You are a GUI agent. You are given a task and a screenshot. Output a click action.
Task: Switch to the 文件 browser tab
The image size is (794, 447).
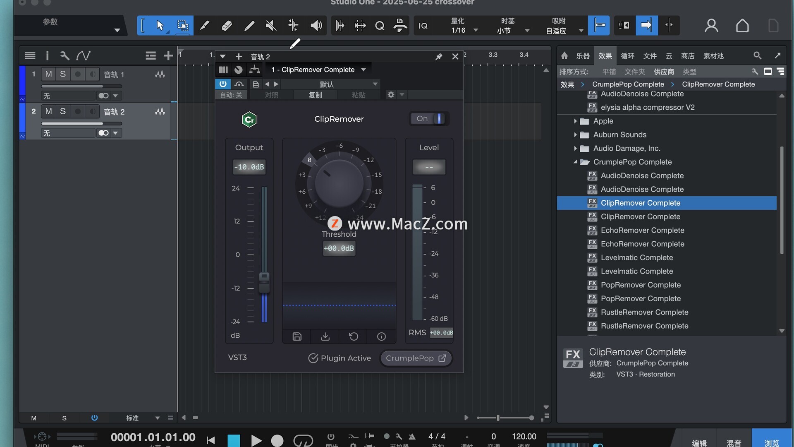650,56
